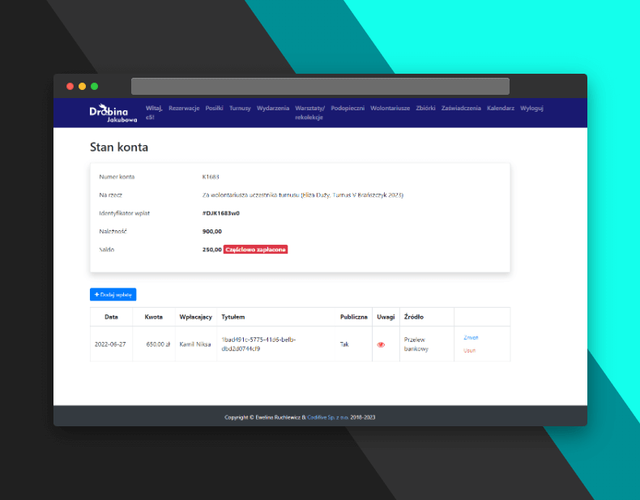
Task: Click the browser address bar
Action: (320, 86)
